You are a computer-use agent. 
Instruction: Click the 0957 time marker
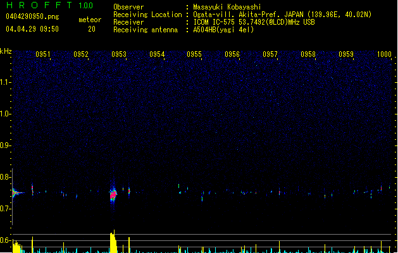coord(270,54)
